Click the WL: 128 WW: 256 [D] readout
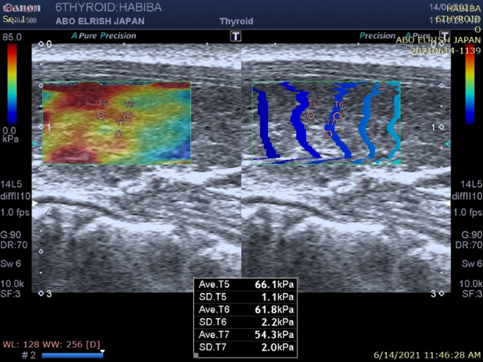 click(51, 344)
